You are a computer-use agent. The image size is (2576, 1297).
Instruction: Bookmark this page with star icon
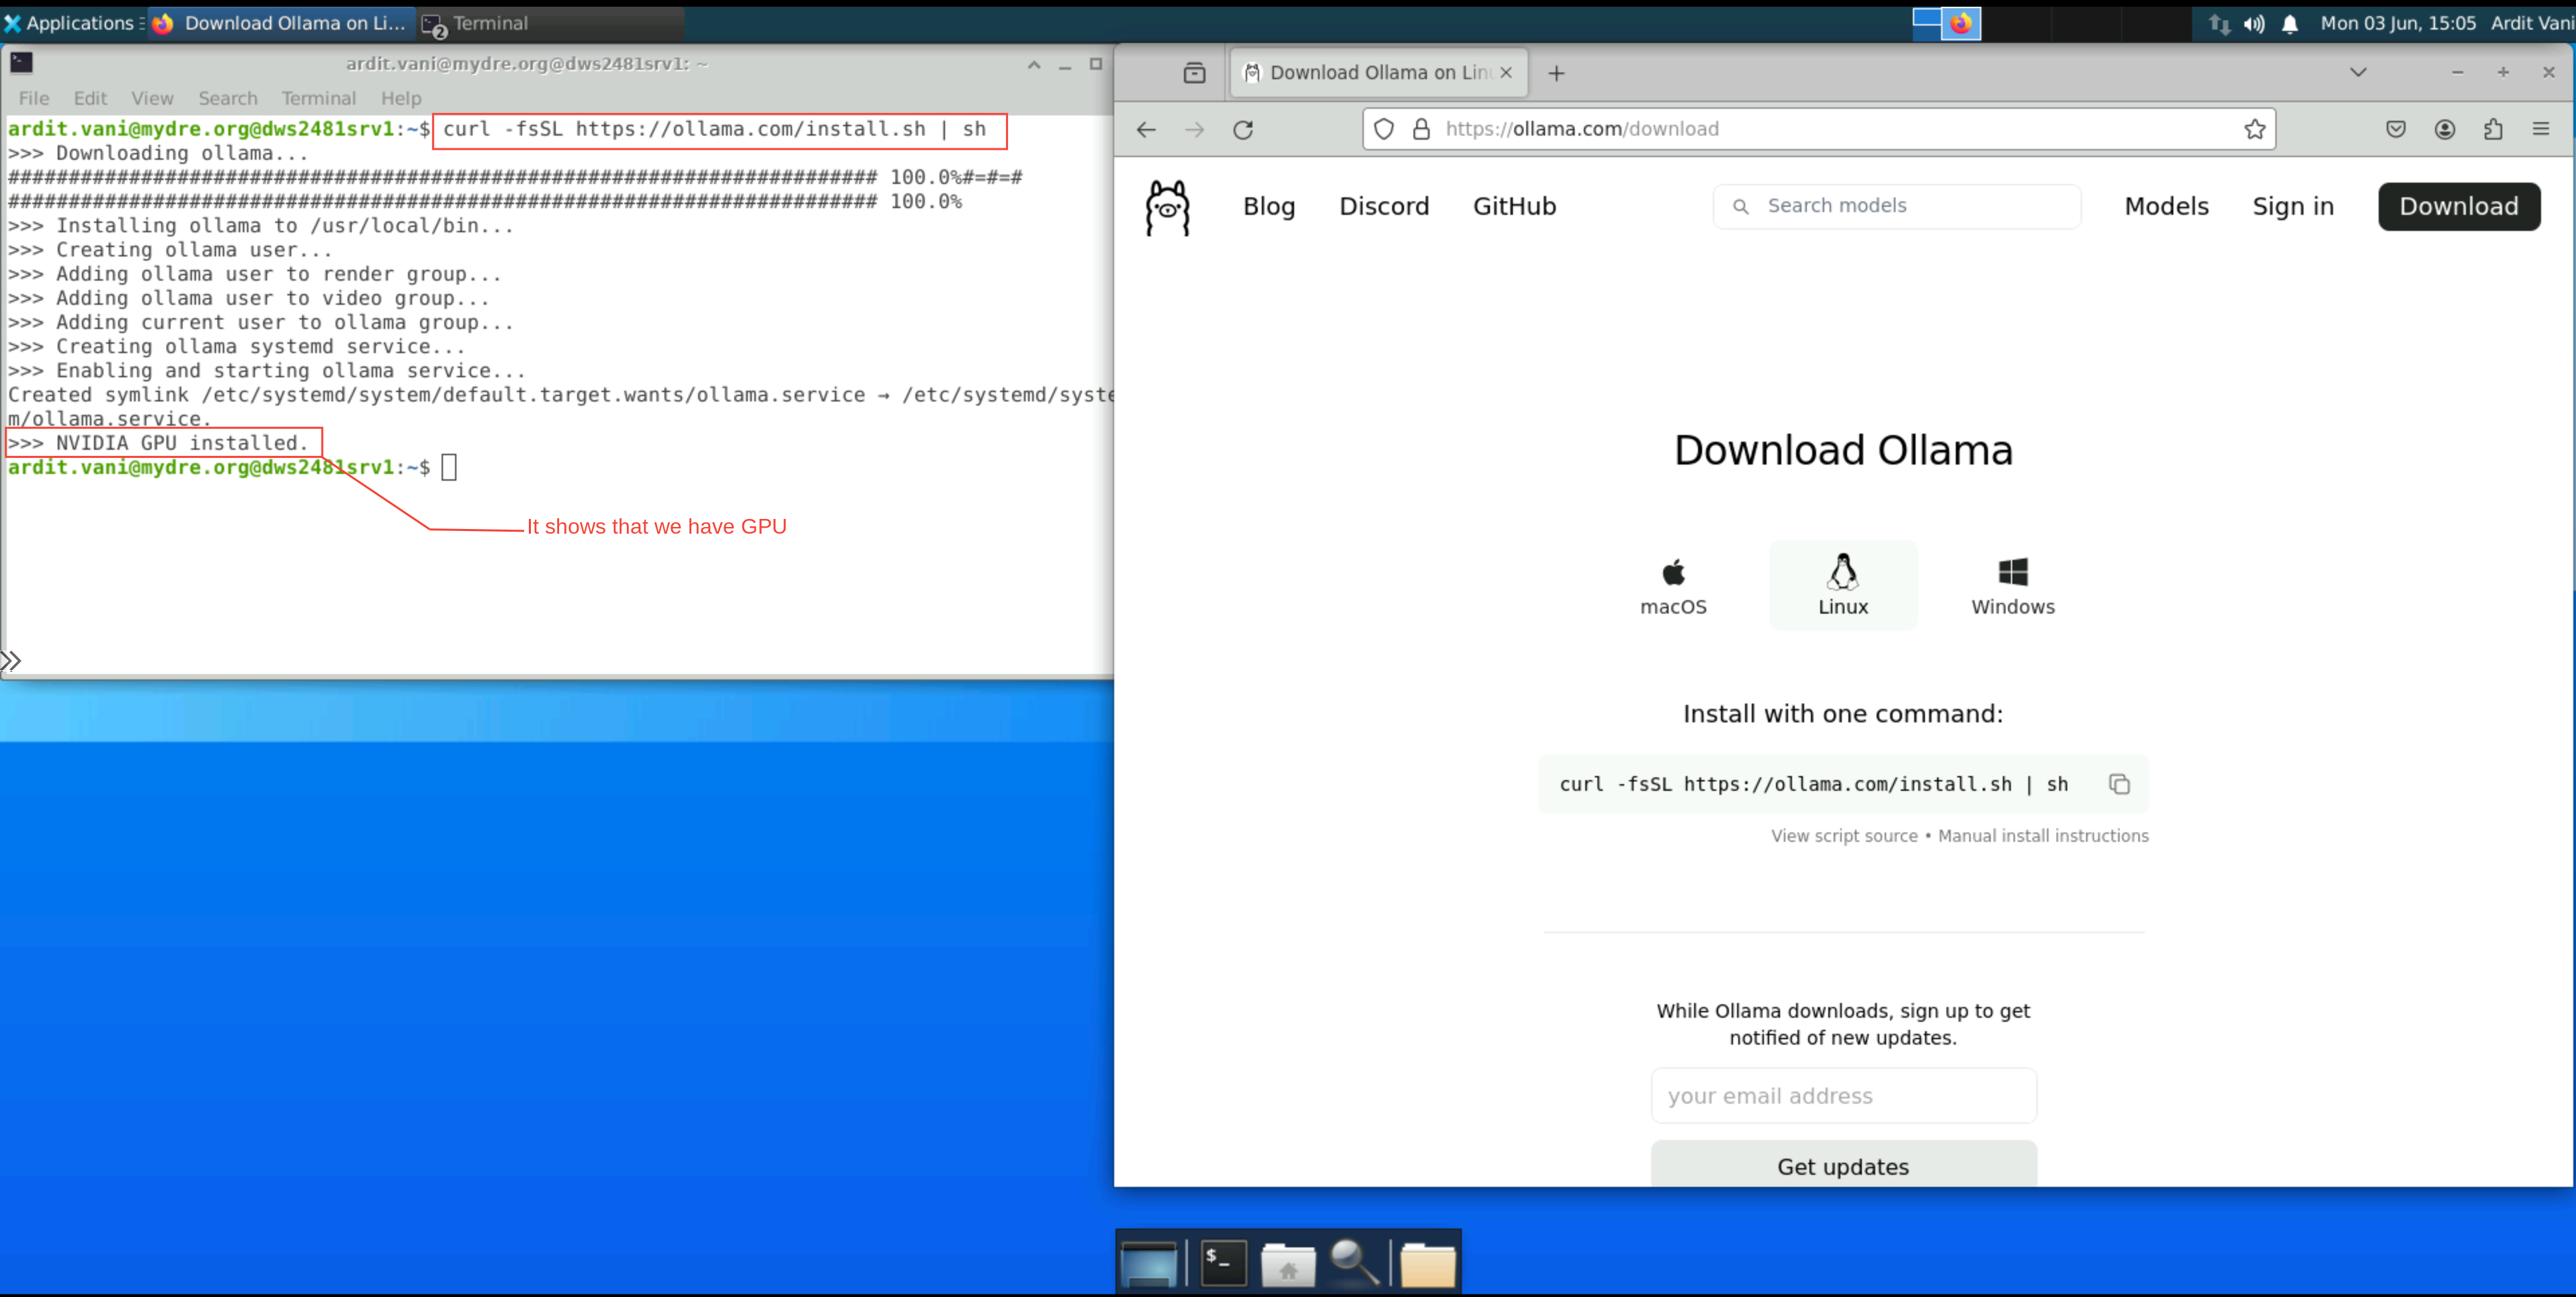(x=2254, y=129)
